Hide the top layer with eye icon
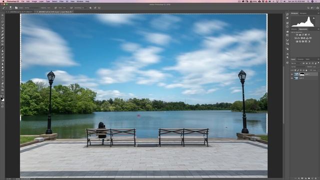Screen dimensions: 320x180 coord(292,74)
